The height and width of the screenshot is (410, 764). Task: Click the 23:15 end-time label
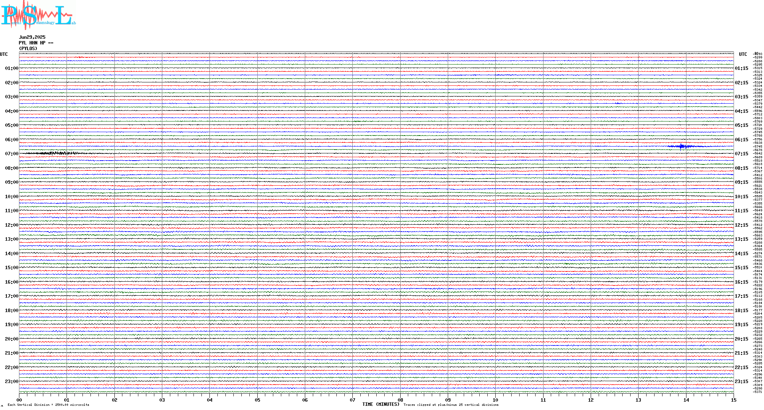pos(742,382)
